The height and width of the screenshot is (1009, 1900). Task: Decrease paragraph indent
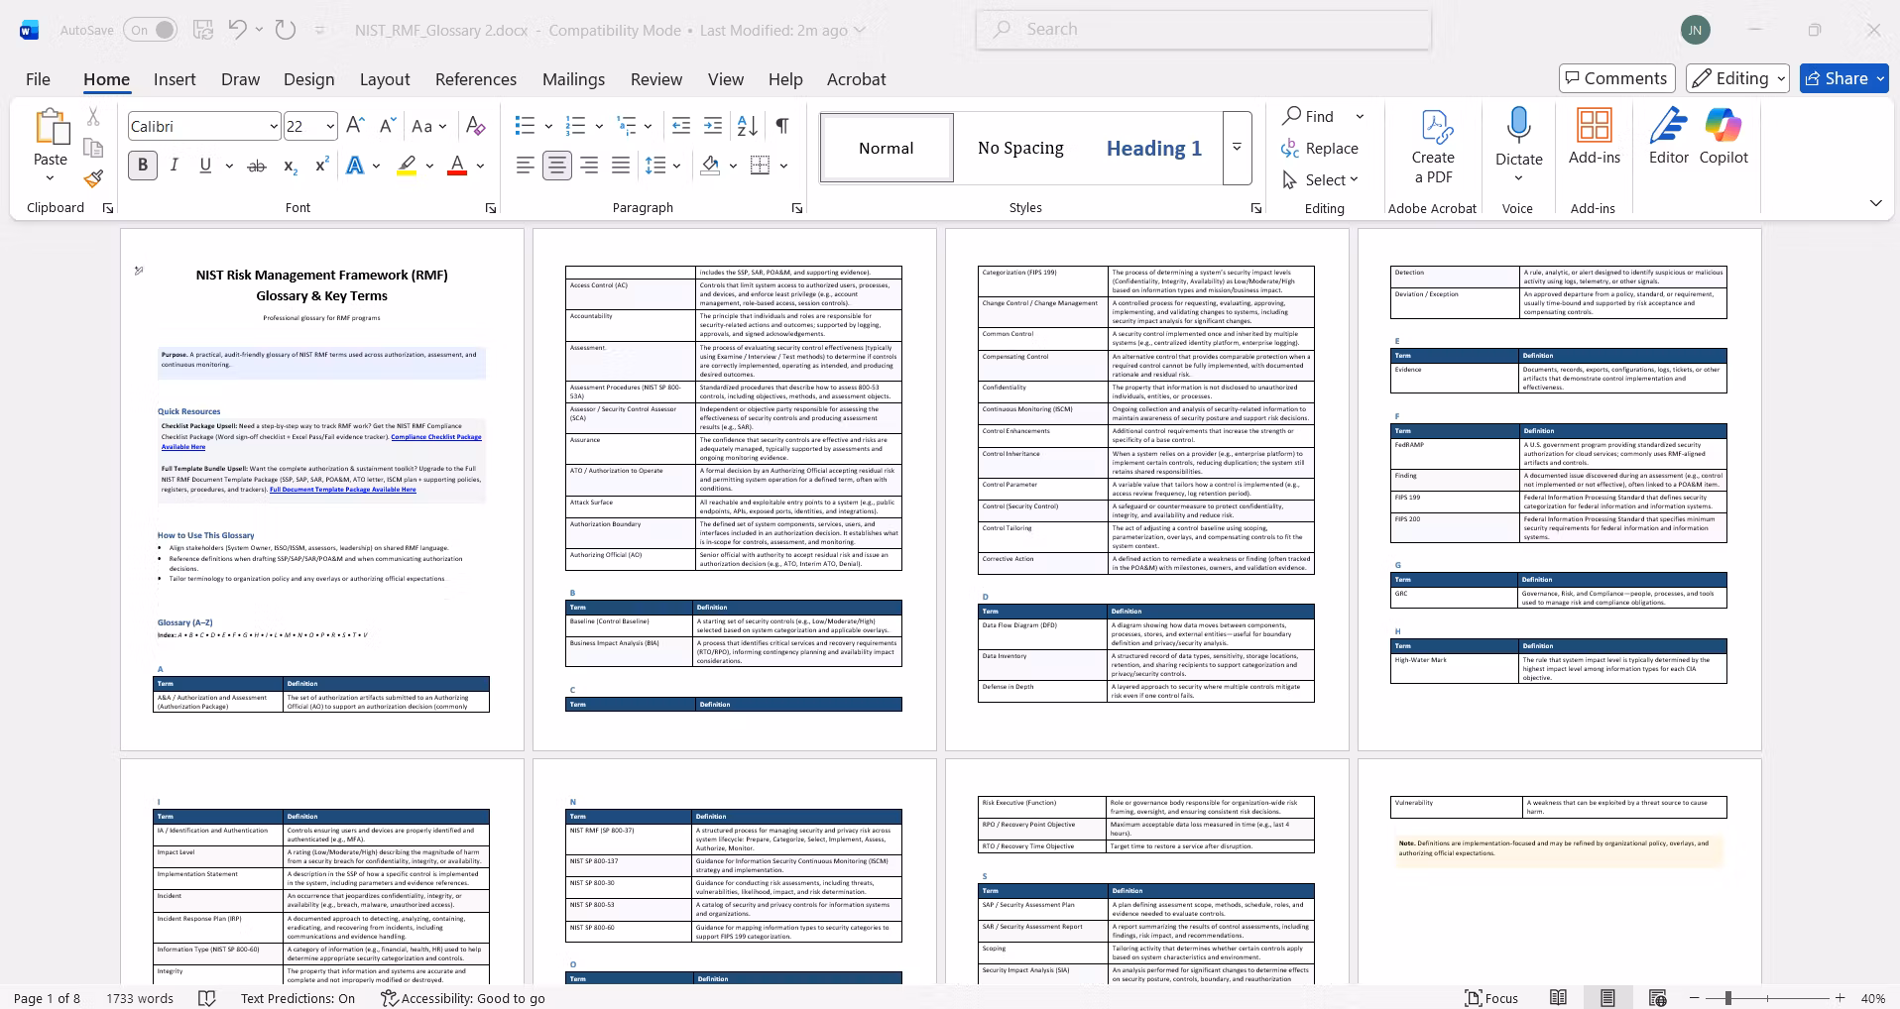(681, 126)
